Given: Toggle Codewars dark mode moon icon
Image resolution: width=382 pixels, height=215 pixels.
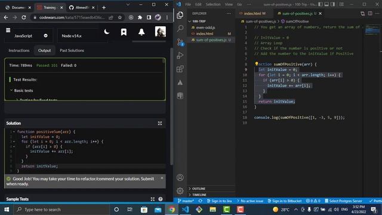Looking at the screenshot, I should coord(106,32).
